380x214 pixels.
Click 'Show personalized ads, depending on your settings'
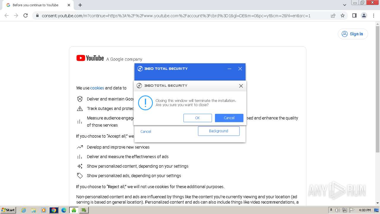click(x=134, y=176)
